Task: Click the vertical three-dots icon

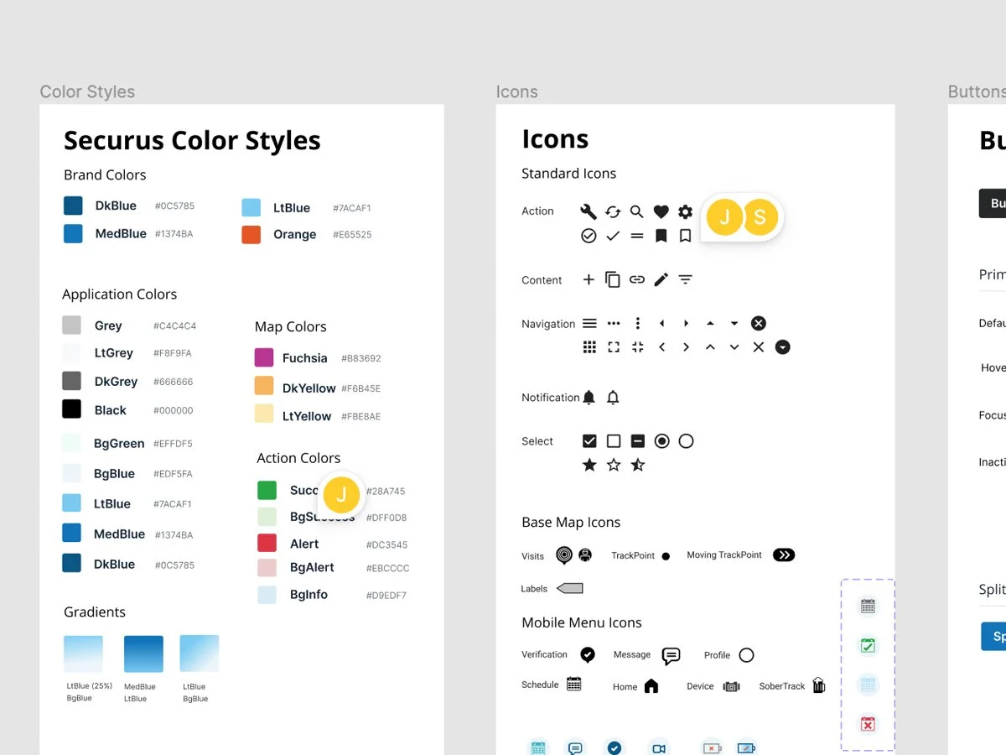Action: 638,323
